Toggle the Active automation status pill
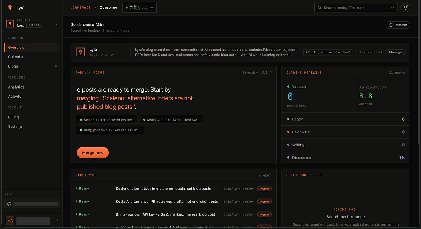This screenshot has width=421, height=229. coord(139,8)
